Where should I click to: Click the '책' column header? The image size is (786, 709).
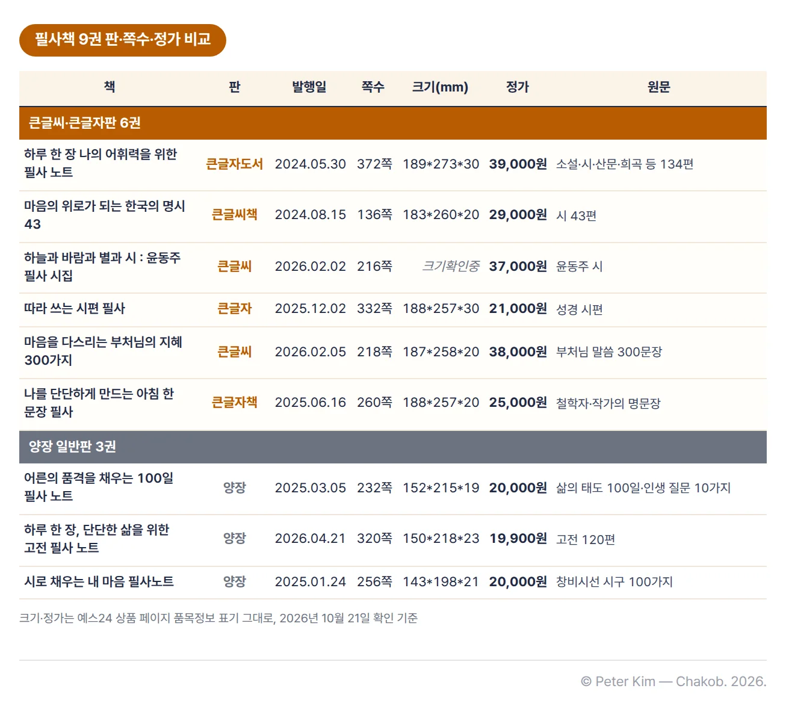110,87
